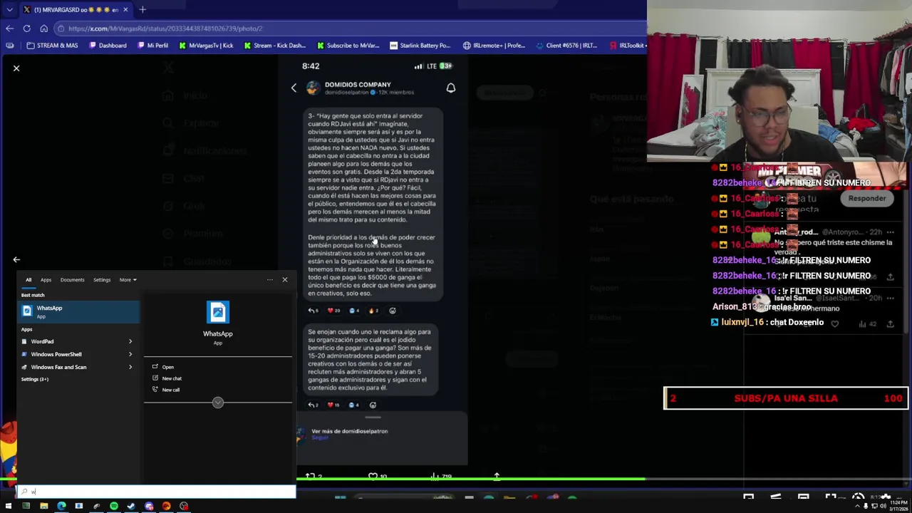Click Responder button in stream overlay

867,198
